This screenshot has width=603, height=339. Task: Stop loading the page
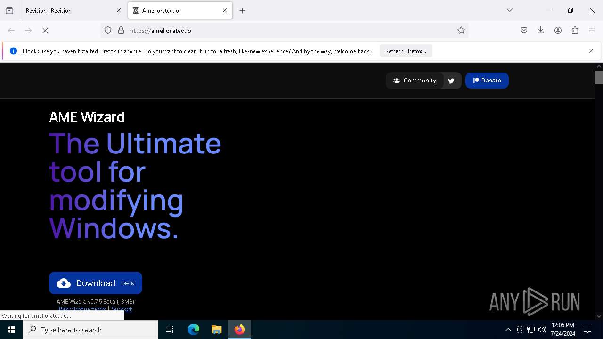pyautogui.click(x=45, y=31)
